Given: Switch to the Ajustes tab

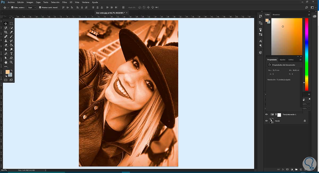Looking at the screenshot, I should [282, 60].
